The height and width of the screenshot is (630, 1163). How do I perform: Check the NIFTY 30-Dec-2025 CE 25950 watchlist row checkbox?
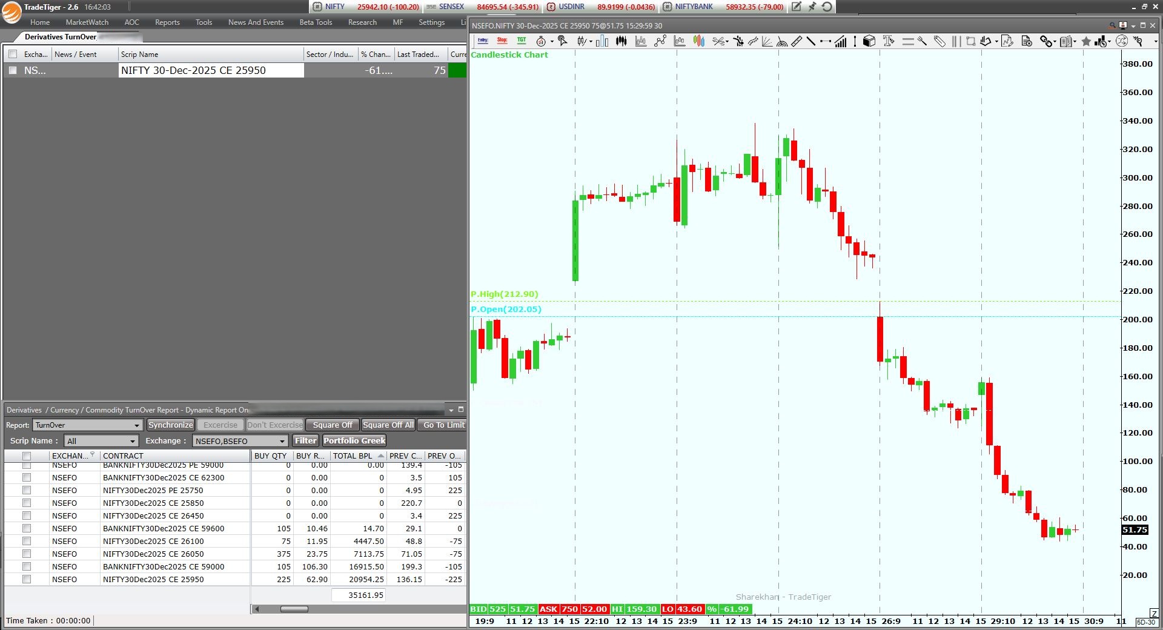[x=13, y=70]
